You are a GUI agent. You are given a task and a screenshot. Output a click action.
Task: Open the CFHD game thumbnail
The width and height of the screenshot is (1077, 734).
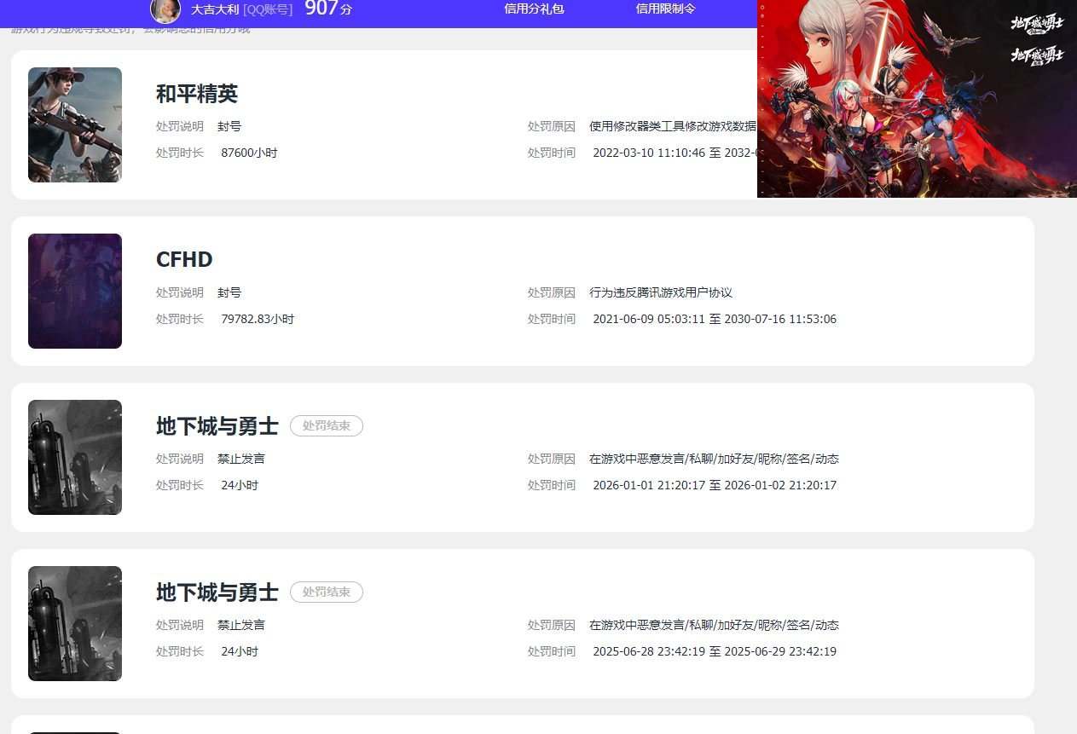[x=75, y=291]
